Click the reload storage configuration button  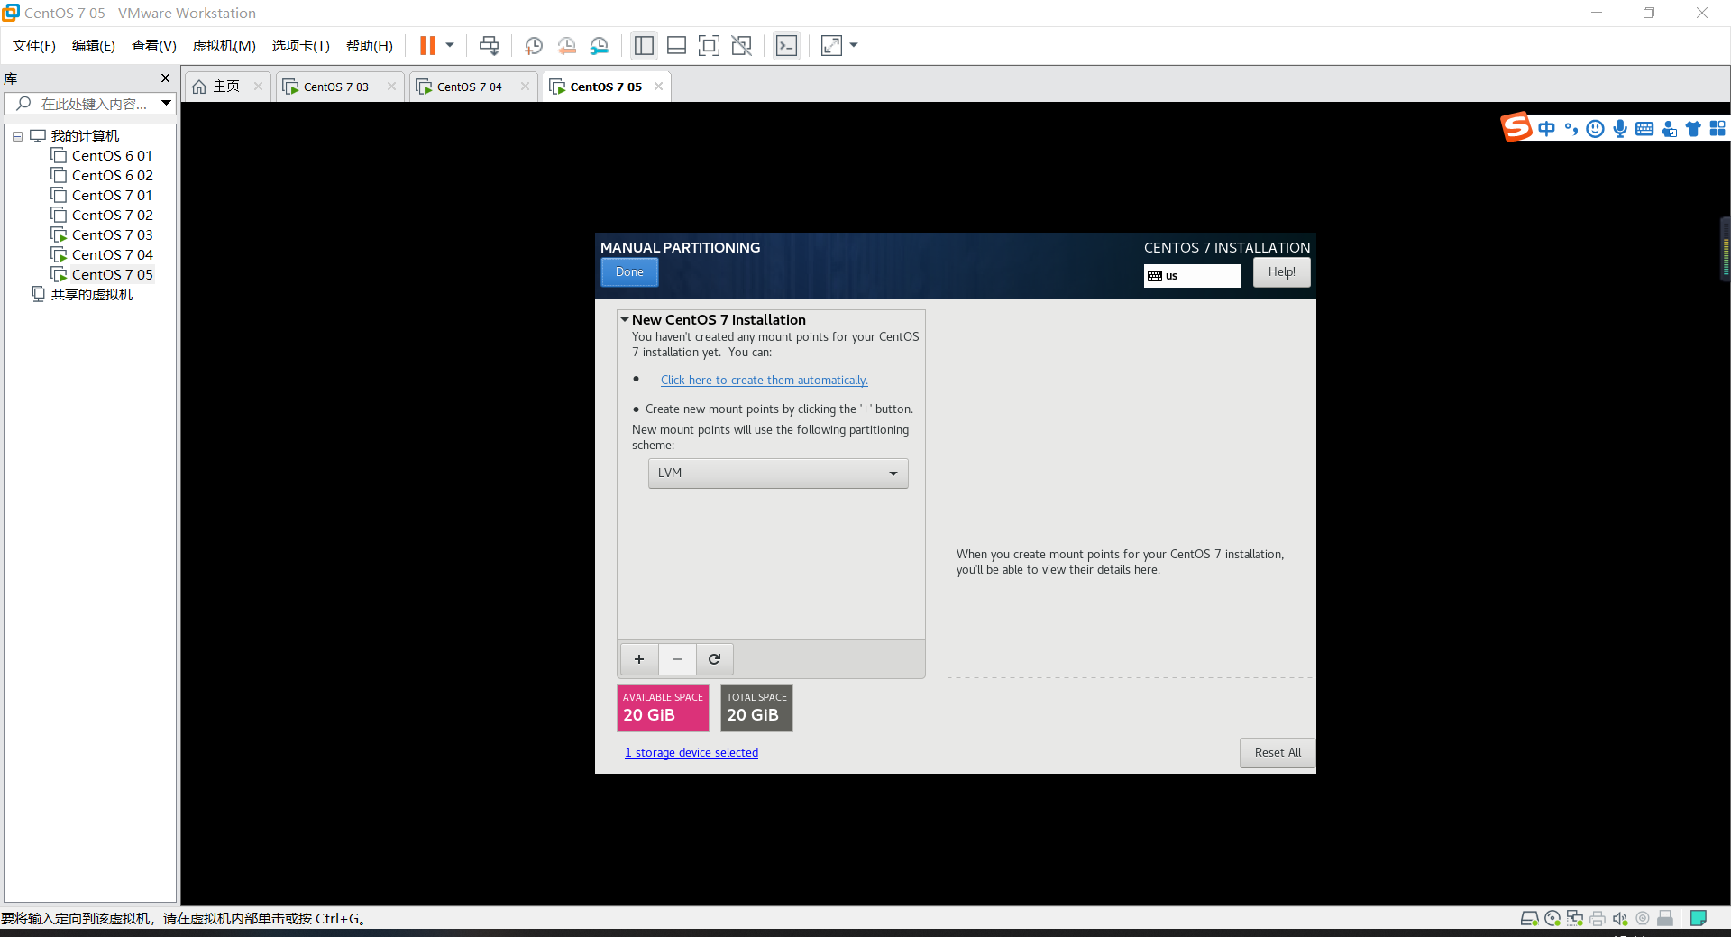click(714, 659)
